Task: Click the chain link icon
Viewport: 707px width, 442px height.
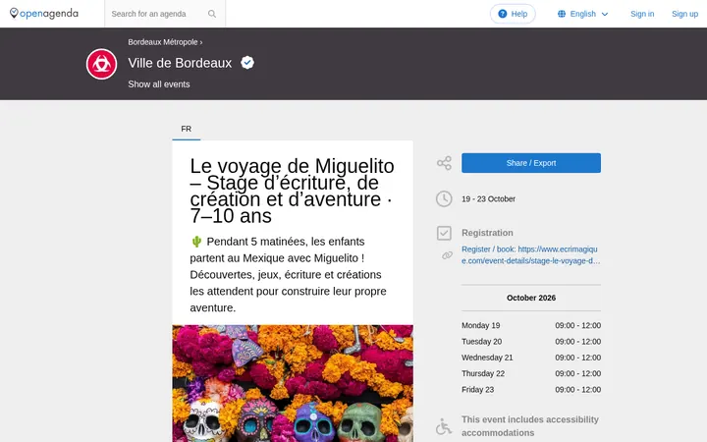Action: click(447, 255)
